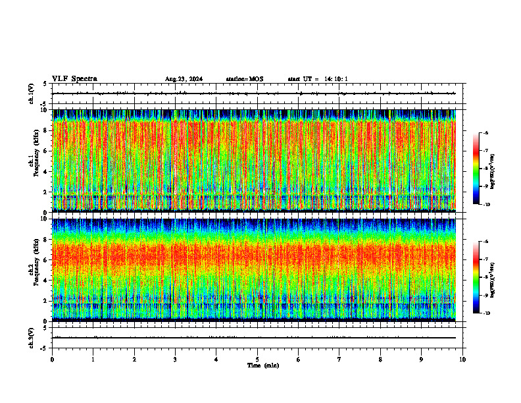This screenshot has height=403, width=521.
Task: Click the "2" kHz tick of ch.2 spectrogram
Action: [x=45, y=301]
